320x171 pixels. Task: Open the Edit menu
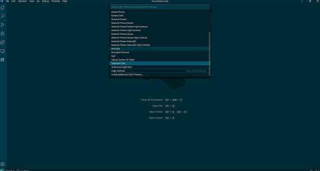(13, 1)
